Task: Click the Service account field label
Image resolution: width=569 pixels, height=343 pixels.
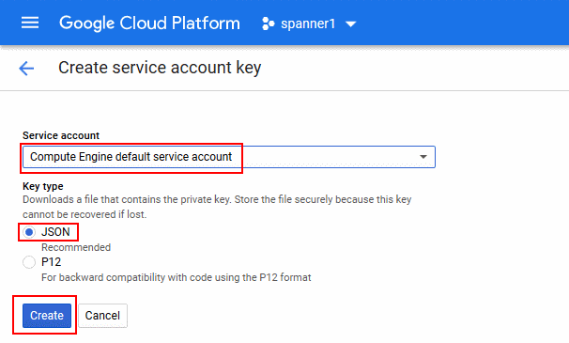Action: [x=61, y=135]
